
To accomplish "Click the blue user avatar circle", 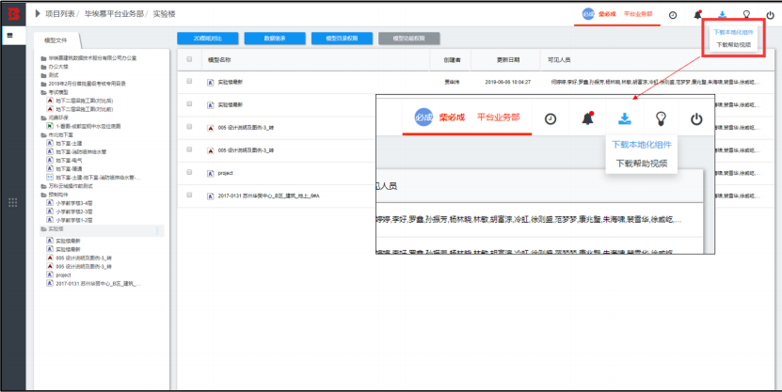I will point(588,14).
